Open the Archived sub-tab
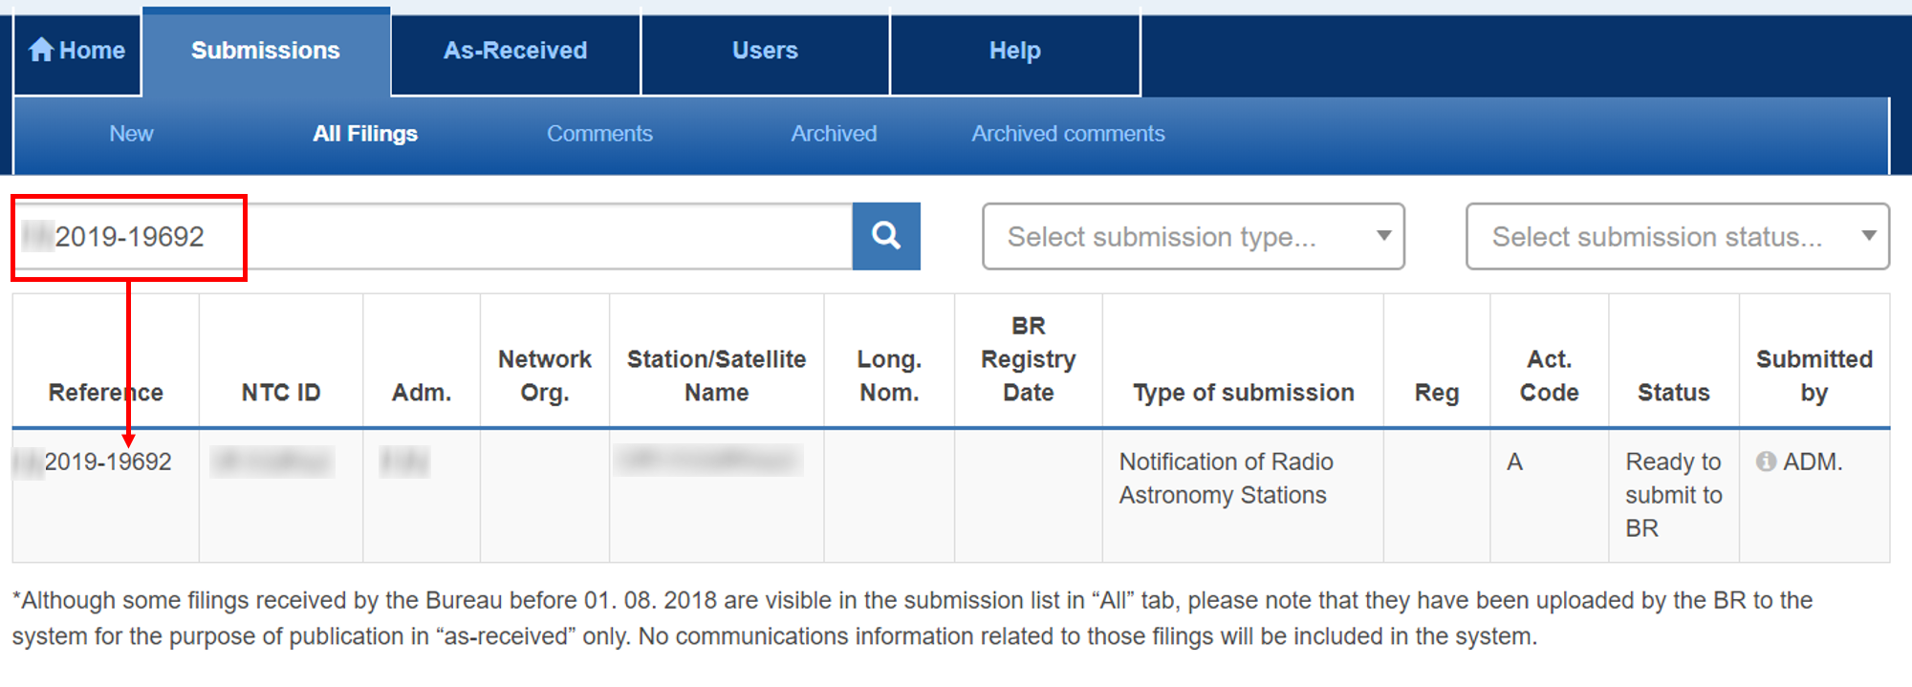Screen dimensions: 1912x687 coord(834,134)
